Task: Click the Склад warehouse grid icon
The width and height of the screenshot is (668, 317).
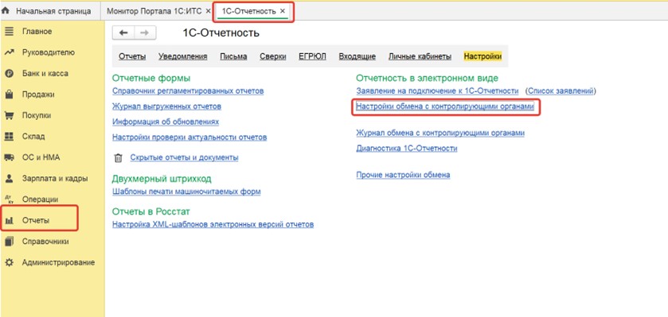Action: (x=9, y=137)
